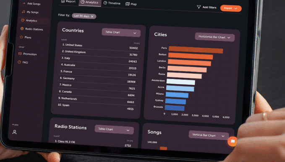This screenshot has height=162, width=285.
Task: Open My Songs in the sidebar
Action: pos(30,12)
